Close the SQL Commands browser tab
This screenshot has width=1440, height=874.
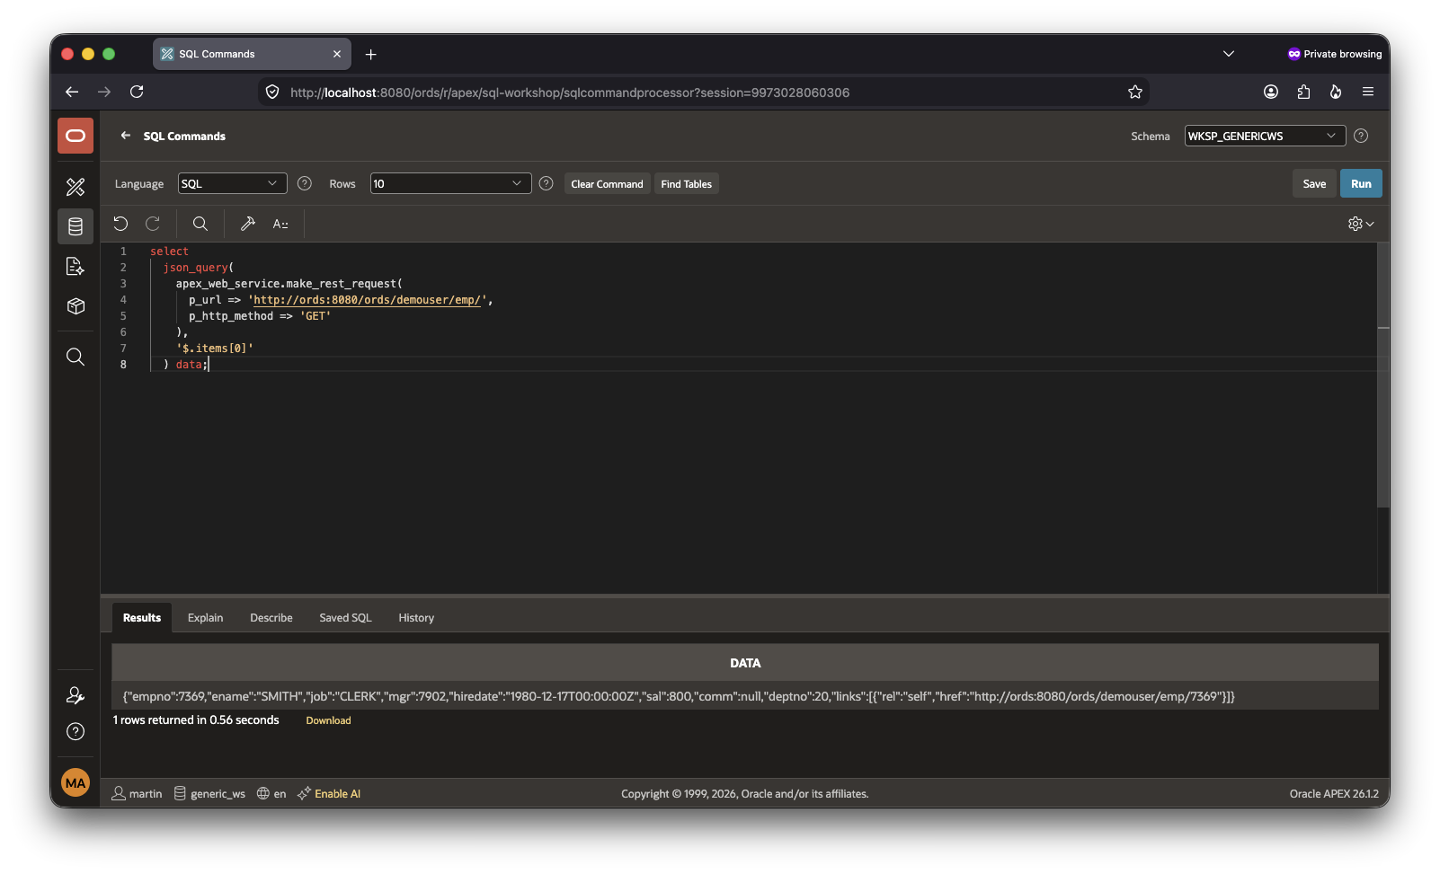pyautogui.click(x=337, y=54)
